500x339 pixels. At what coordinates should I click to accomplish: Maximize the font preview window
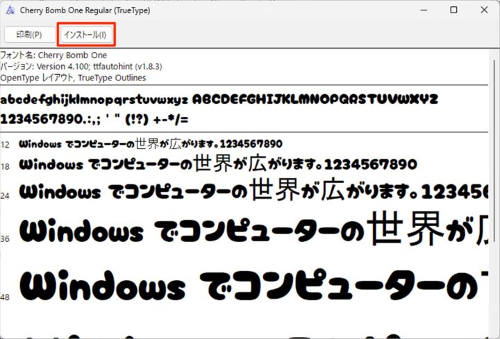[453, 10]
